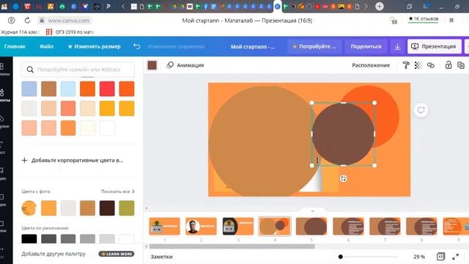Click the zoom slider handle

[340, 257]
